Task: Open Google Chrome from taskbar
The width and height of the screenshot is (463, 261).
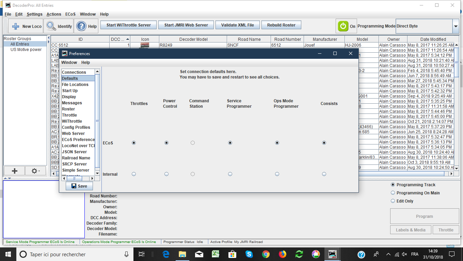Action: [266, 254]
